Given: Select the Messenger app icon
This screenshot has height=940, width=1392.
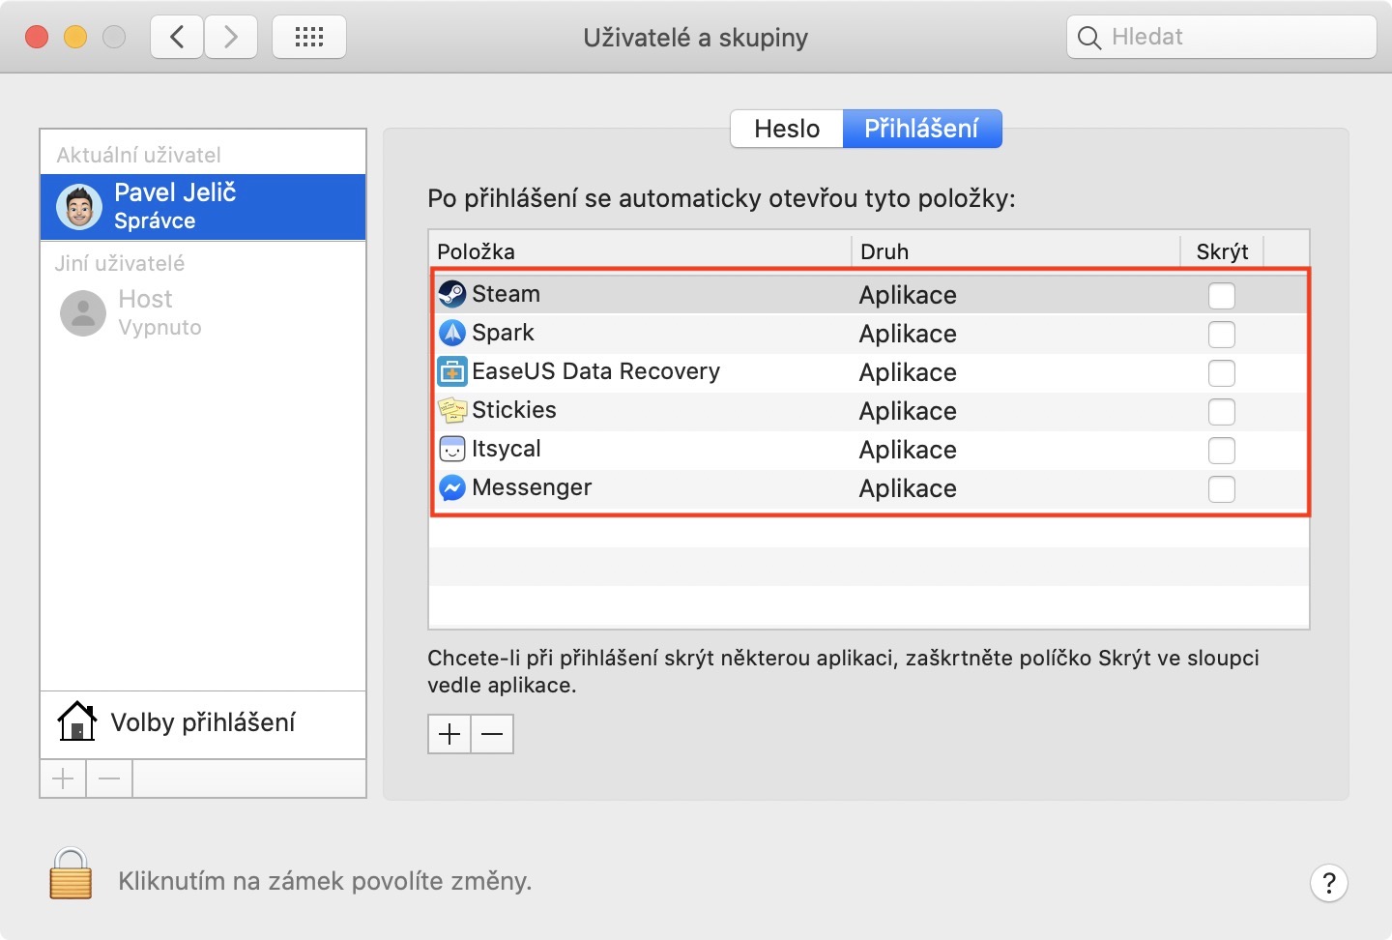Looking at the screenshot, I should pos(451,487).
